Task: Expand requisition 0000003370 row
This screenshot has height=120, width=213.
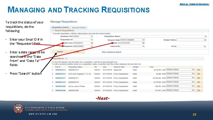Action: click(53, 82)
